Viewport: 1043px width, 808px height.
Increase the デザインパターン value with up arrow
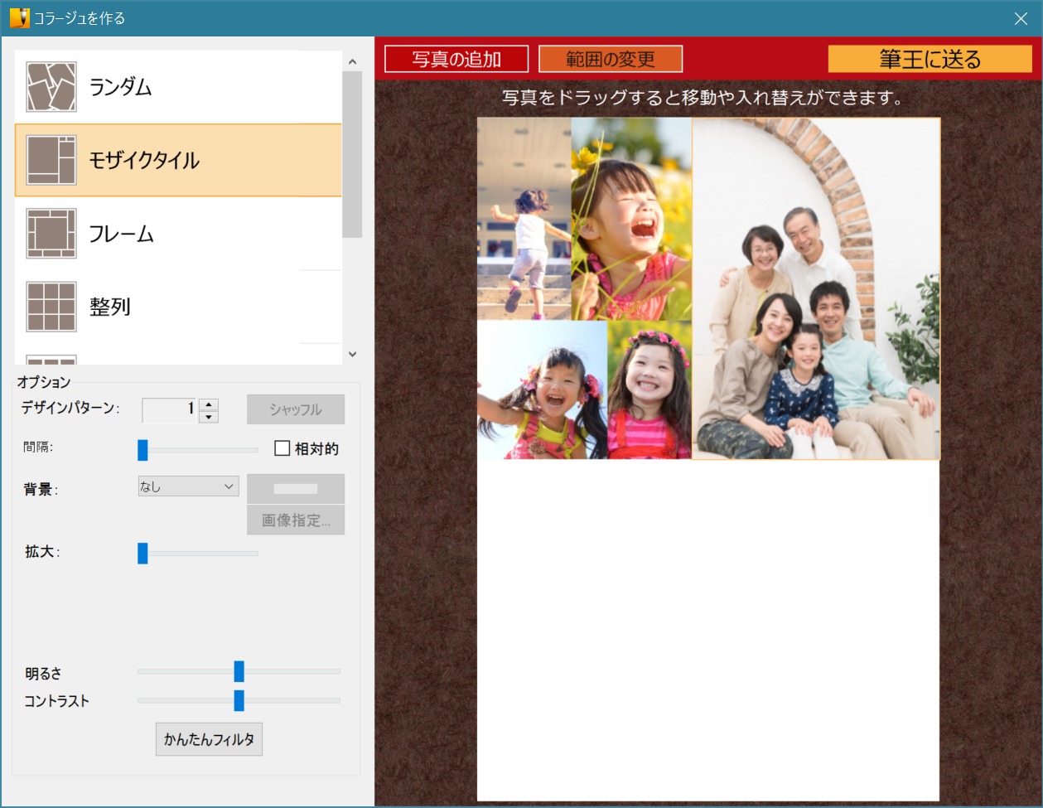209,404
